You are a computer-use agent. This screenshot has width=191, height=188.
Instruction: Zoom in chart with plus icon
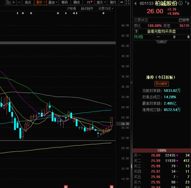point(14,2)
